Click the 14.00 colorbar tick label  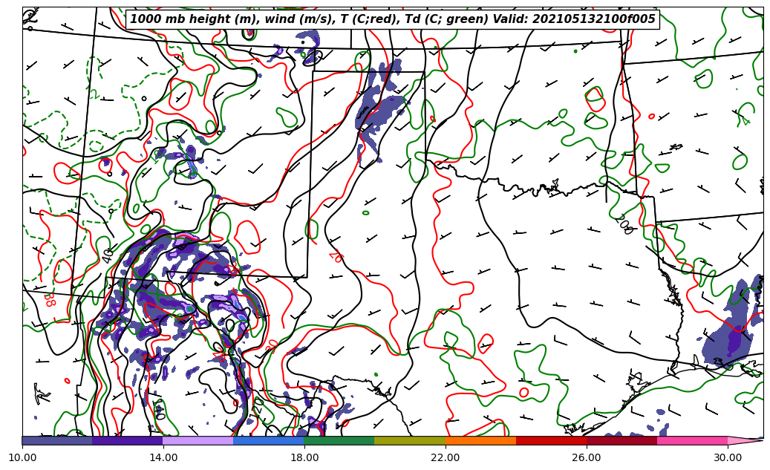163,457
